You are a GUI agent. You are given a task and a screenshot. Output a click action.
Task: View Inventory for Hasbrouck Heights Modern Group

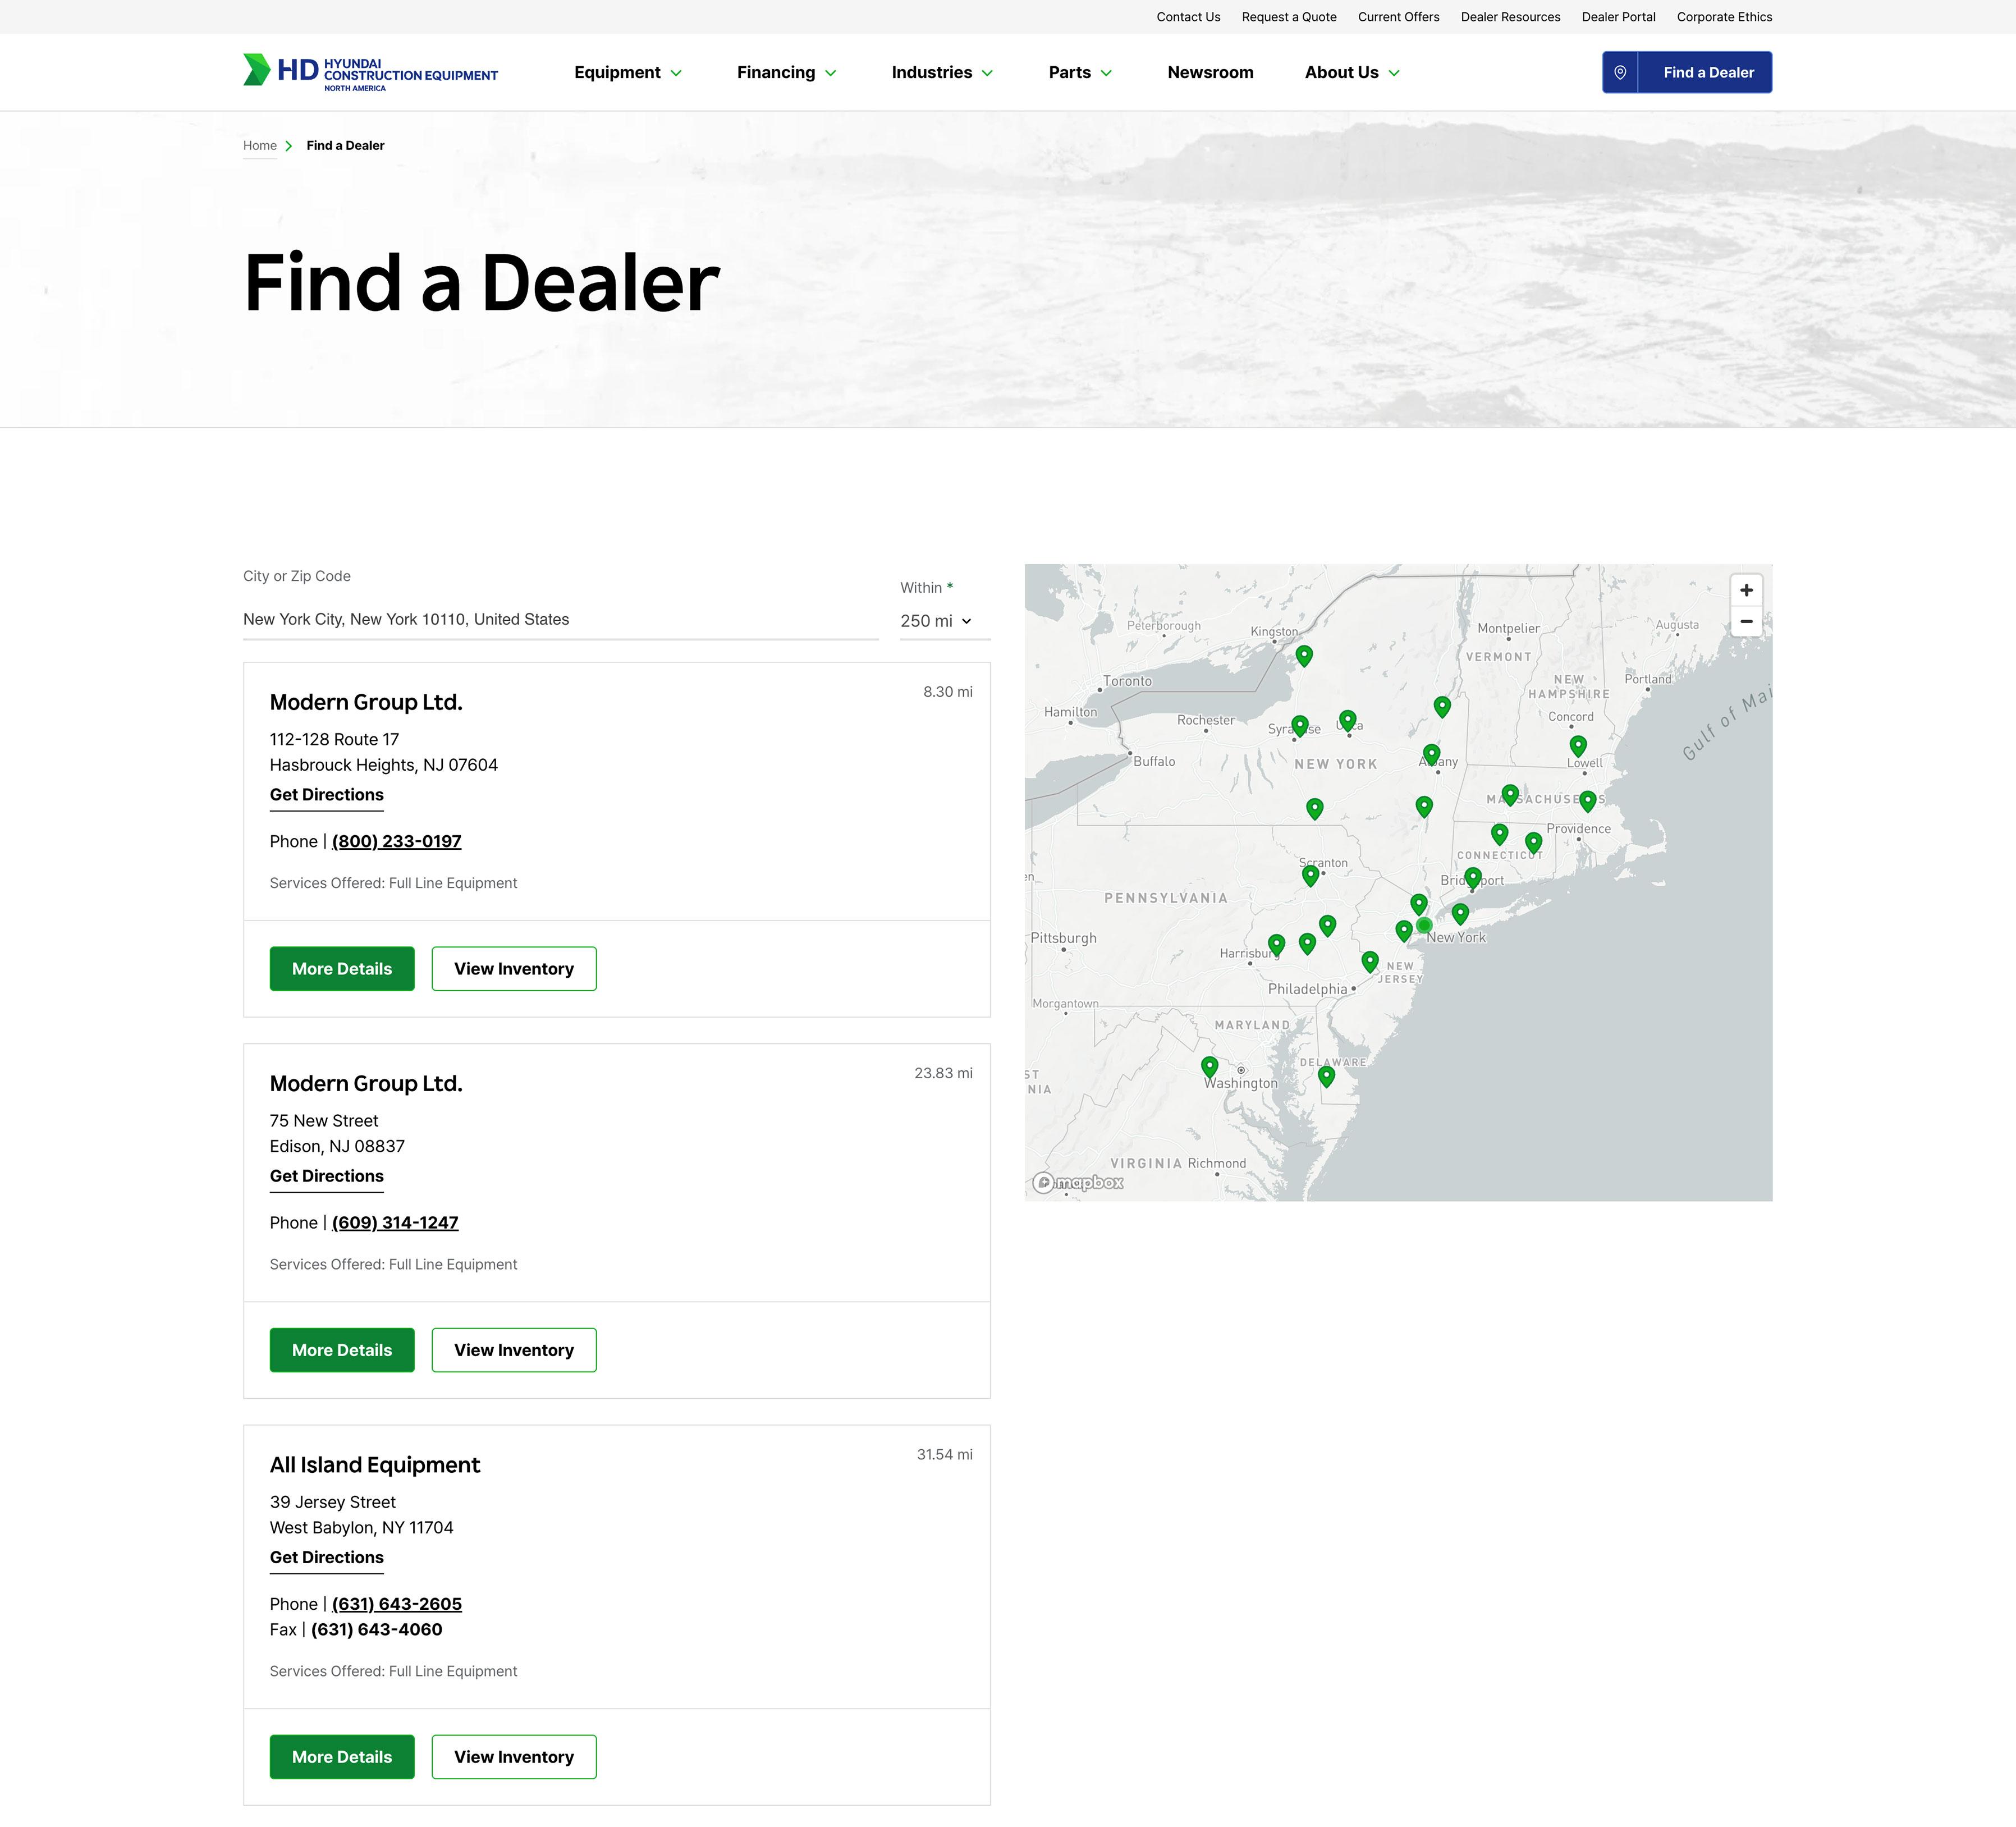(514, 969)
